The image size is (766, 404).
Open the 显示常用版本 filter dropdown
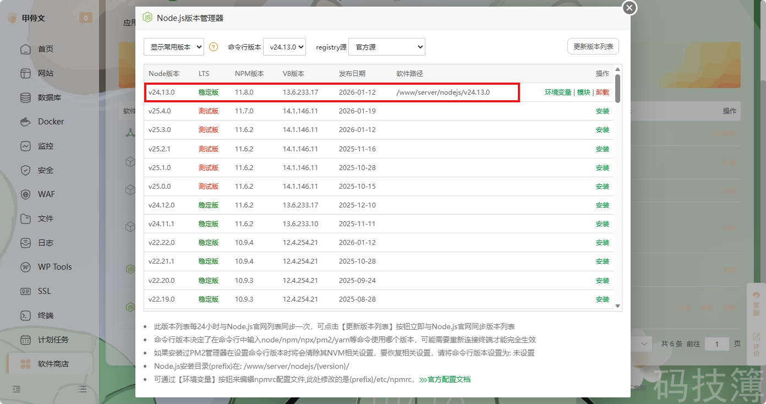tap(173, 47)
